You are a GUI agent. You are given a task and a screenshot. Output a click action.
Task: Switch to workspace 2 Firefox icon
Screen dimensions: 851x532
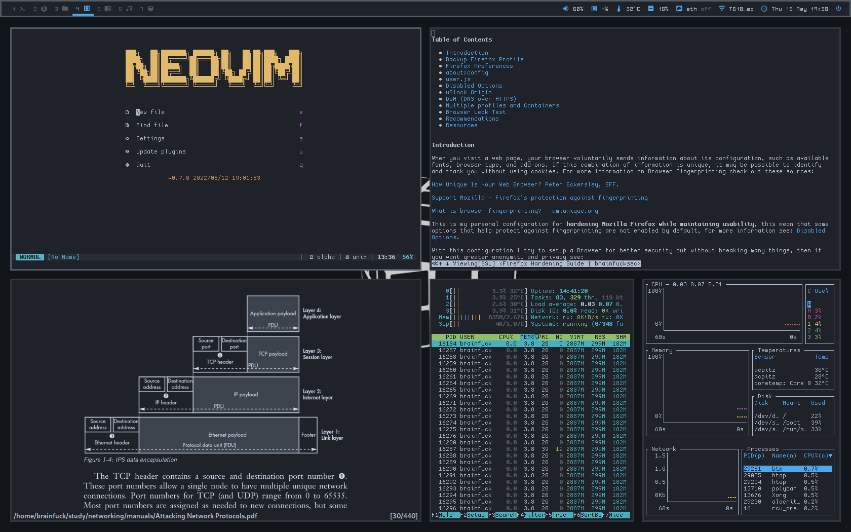click(44, 9)
